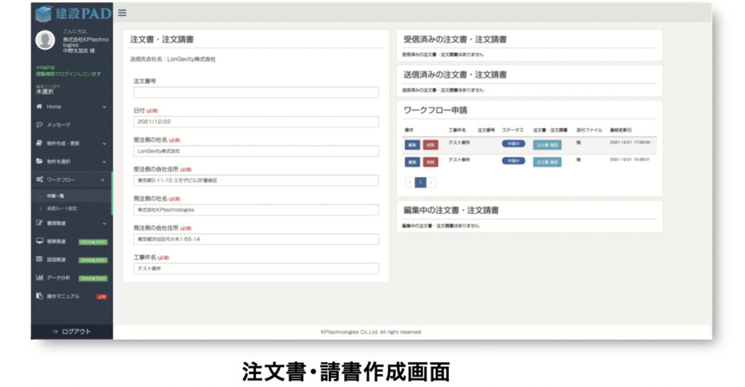
Task: Open 積算関連 monitor icon item
Action: point(56,242)
